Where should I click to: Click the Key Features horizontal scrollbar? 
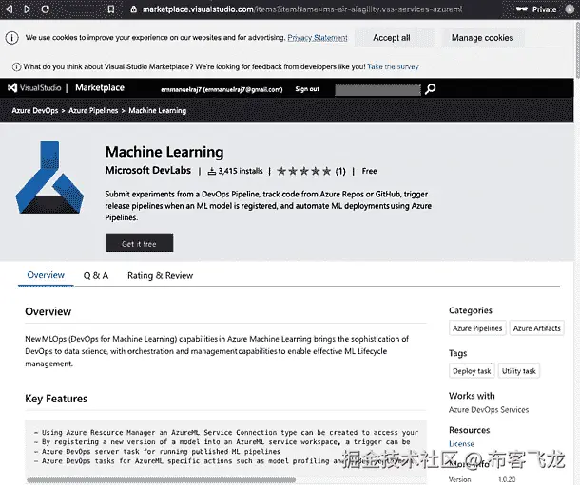coord(161,480)
